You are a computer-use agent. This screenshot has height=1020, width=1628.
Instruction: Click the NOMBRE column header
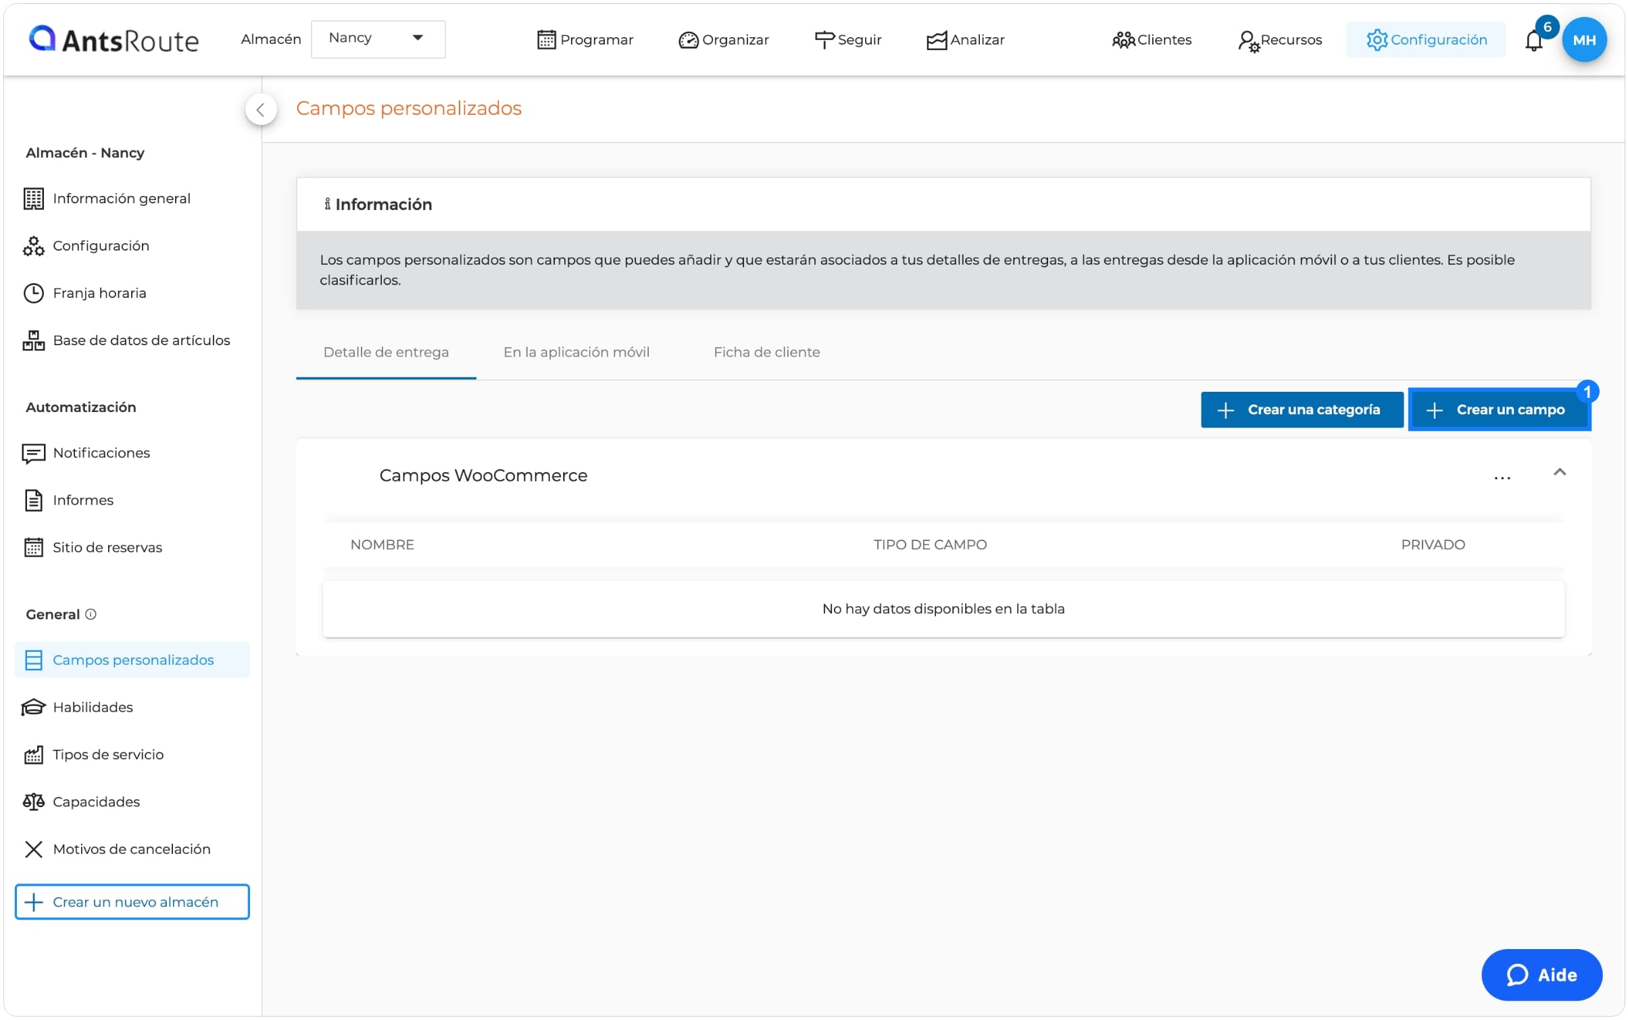(x=383, y=545)
